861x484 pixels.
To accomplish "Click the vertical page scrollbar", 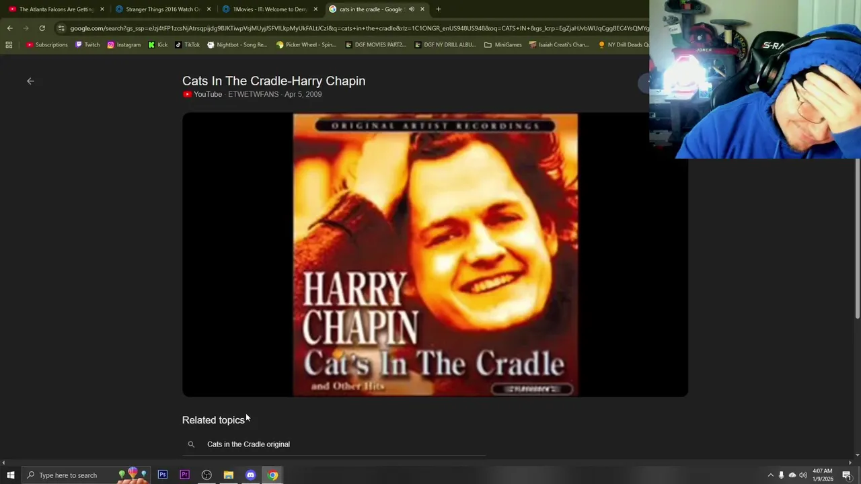I will point(857,239).
